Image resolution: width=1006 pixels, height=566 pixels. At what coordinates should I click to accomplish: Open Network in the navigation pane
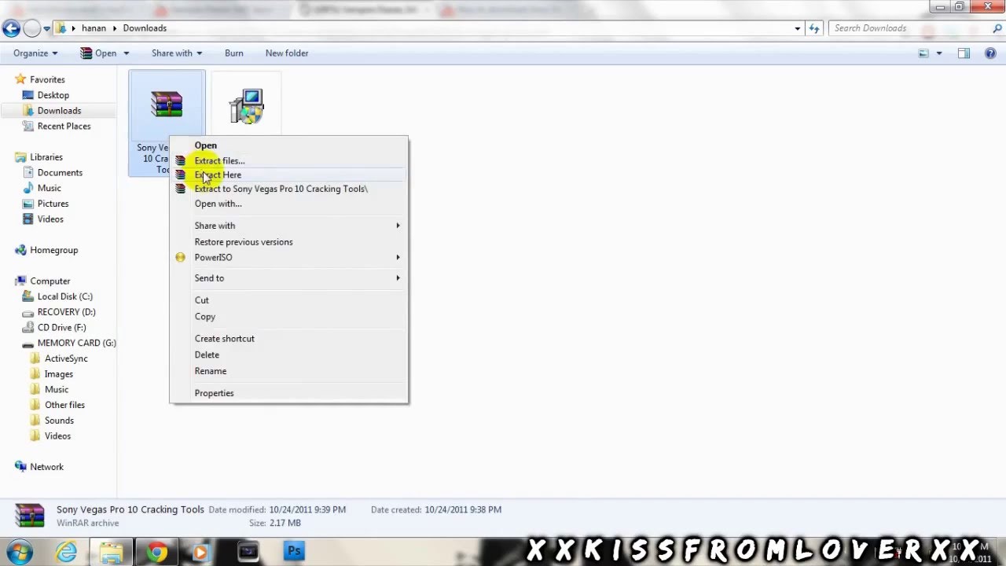[x=46, y=467]
